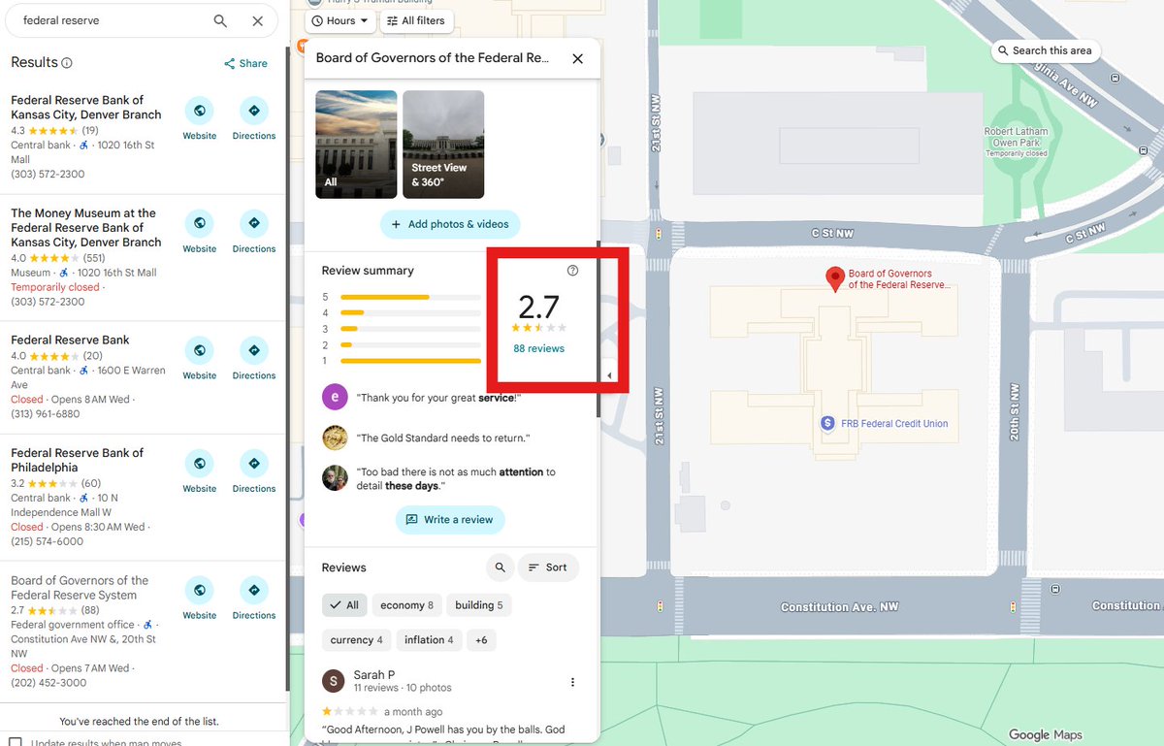This screenshot has height=746, width=1164.
Task: Enable 'Update results when map moves' checkbox
Action: 16,744
